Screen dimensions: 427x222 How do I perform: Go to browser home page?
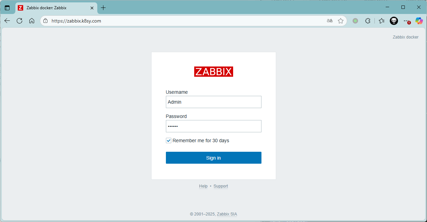32,21
